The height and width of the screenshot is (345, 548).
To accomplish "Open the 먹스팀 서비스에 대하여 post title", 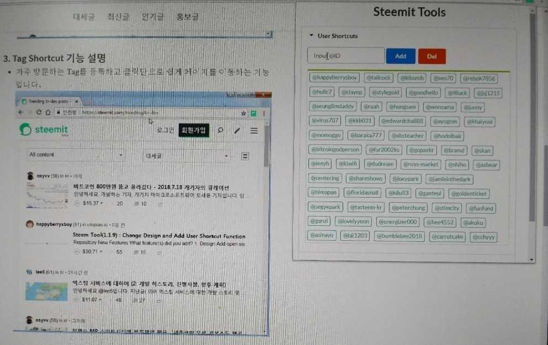I will [149, 284].
